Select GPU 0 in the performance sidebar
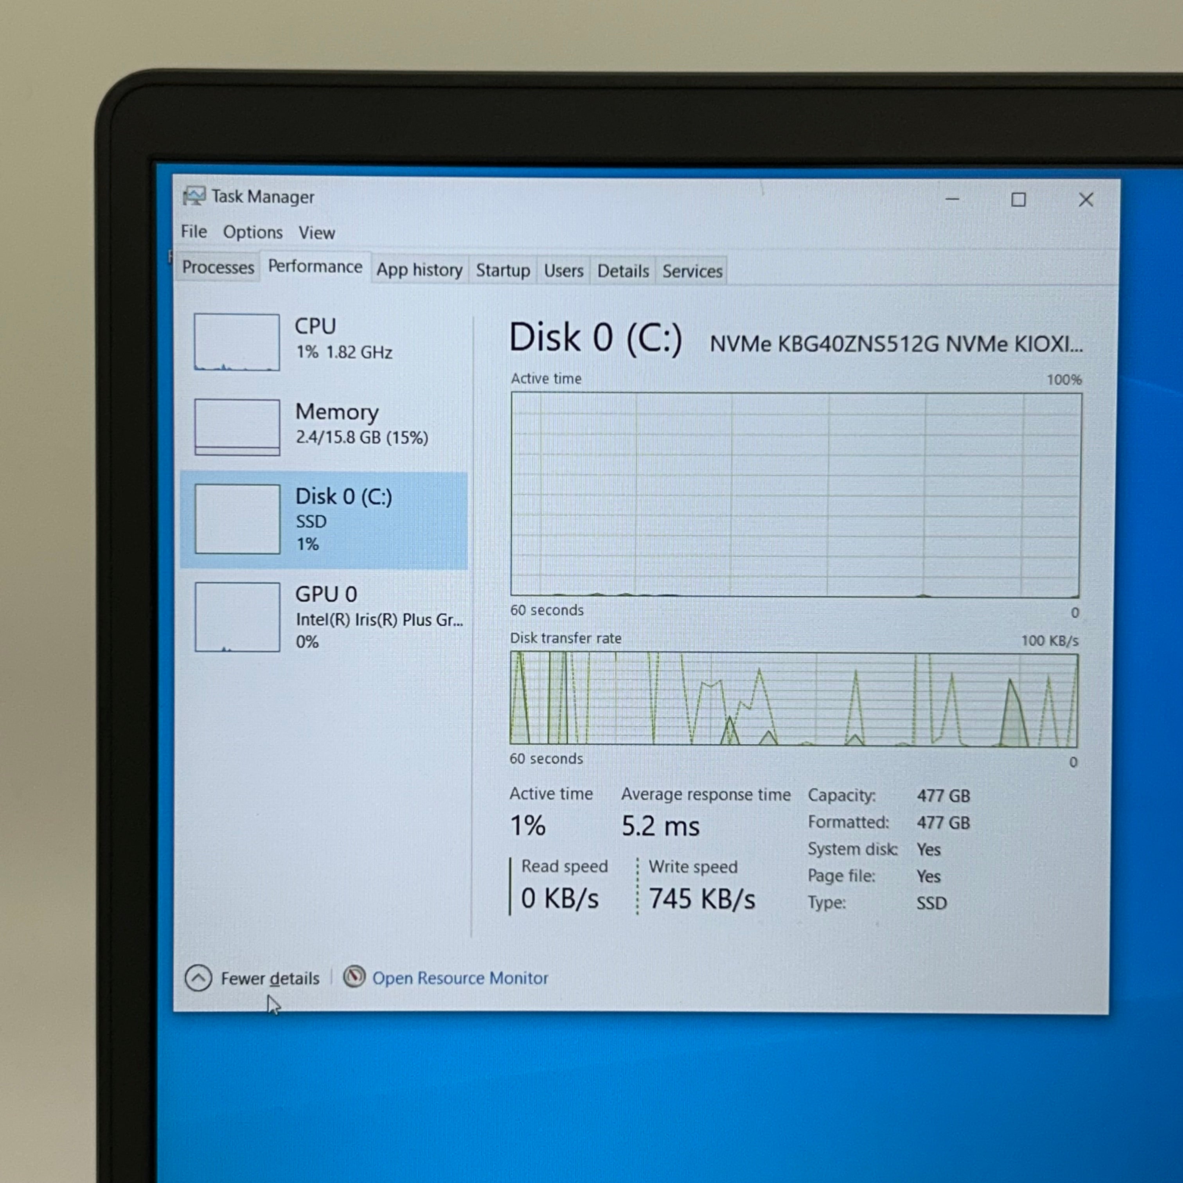 325,617
